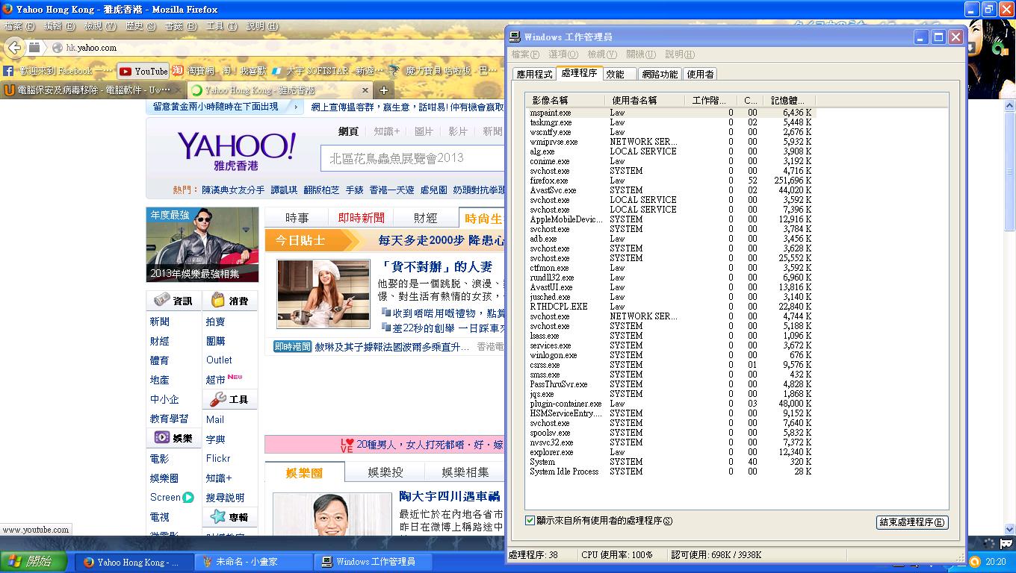The width and height of the screenshot is (1016, 573).
Task: Click the Mail link in 工具 list
Action: [x=215, y=419]
